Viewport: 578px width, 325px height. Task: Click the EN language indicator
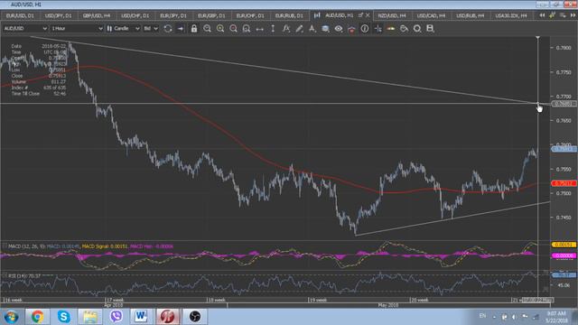click(482, 316)
